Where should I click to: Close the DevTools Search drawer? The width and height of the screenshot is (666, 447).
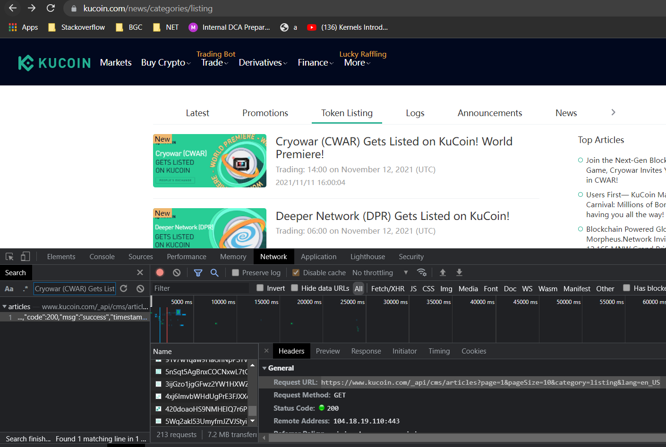click(140, 272)
